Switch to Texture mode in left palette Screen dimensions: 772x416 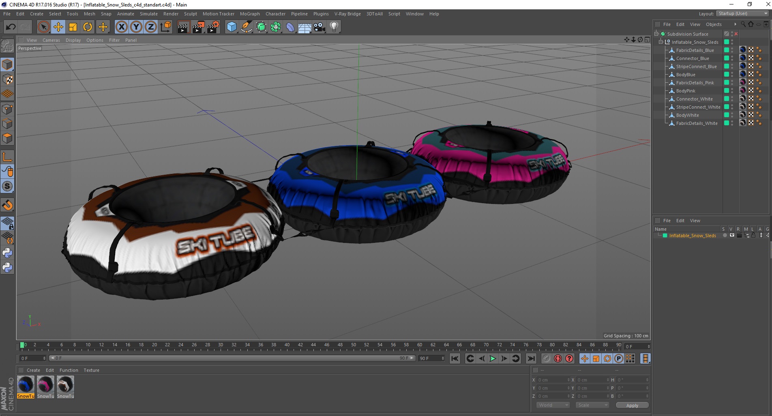[x=7, y=79]
